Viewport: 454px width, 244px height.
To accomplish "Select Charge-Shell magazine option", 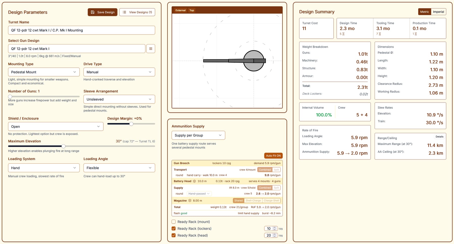I will [x=271, y=201].
